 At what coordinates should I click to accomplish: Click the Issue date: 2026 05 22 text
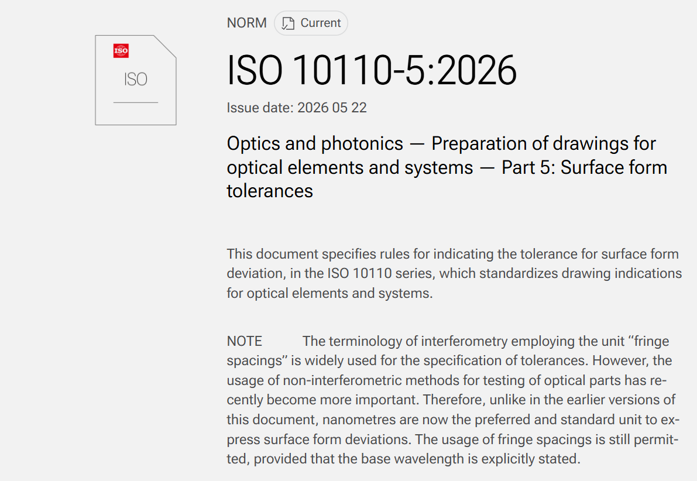(297, 108)
